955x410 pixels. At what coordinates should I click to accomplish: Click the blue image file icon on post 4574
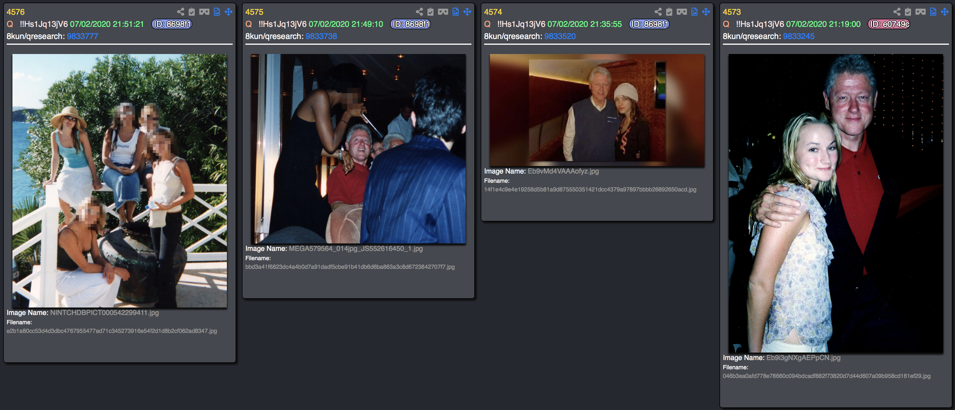click(x=694, y=12)
